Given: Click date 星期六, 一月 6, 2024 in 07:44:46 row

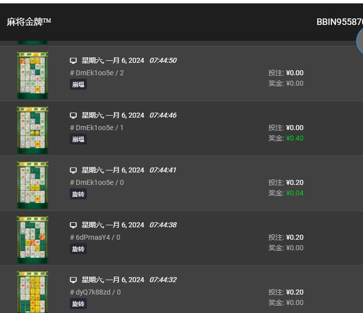Looking at the screenshot, I should pyautogui.click(x=113, y=115).
